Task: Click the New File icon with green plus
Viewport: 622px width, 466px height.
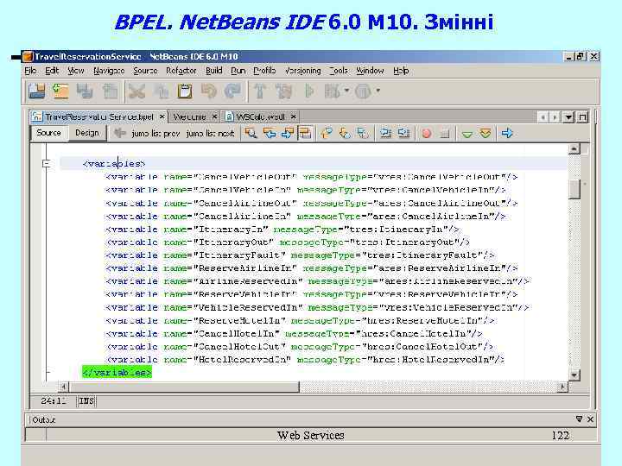Action: click(60, 91)
